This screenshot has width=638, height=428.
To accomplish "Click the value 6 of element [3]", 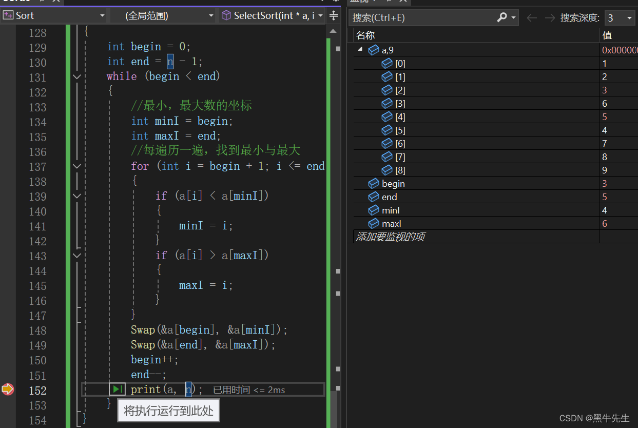I will (605, 104).
